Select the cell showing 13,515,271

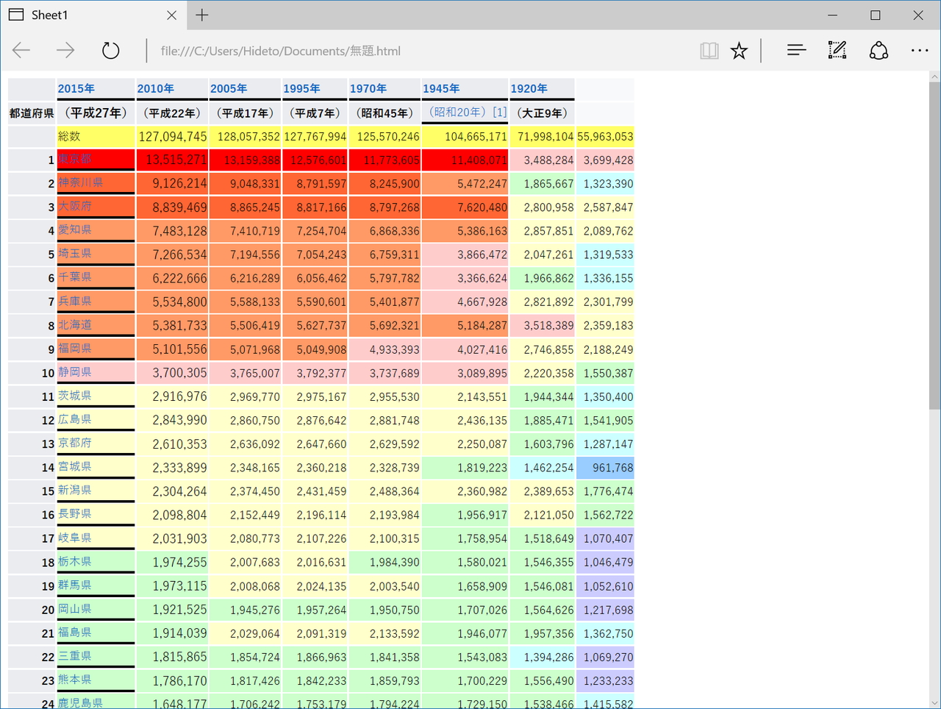pyautogui.click(x=172, y=160)
